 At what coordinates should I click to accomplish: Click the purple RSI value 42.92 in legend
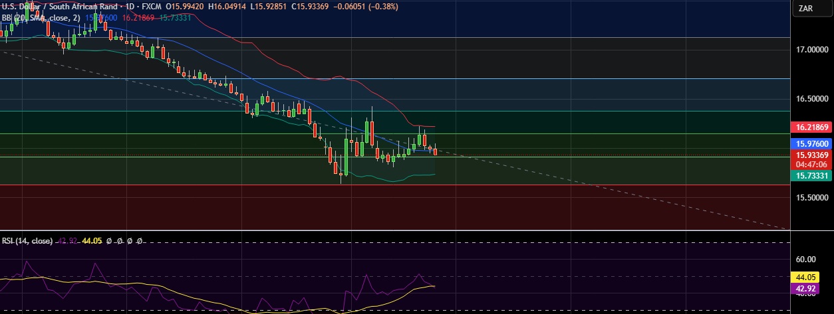67,242
